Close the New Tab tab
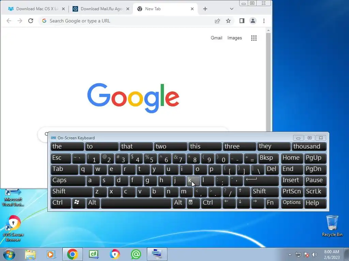The width and height of the screenshot is (349, 261). point(192,9)
